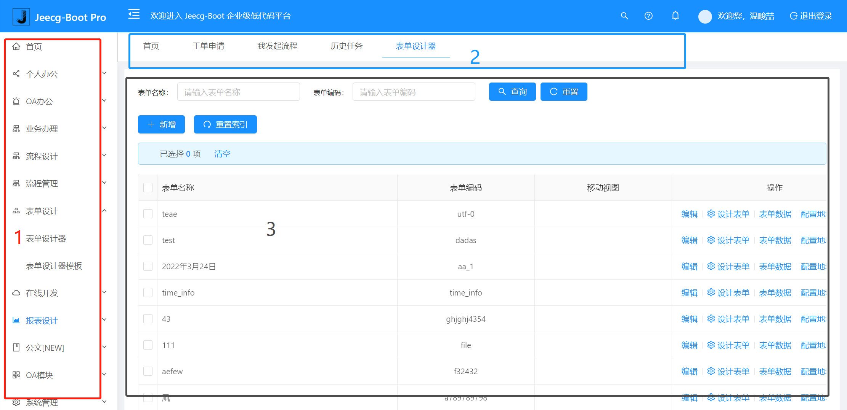Check the checkbox for row teae
This screenshot has height=410, width=847.
pyautogui.click(x=148, y=214)
